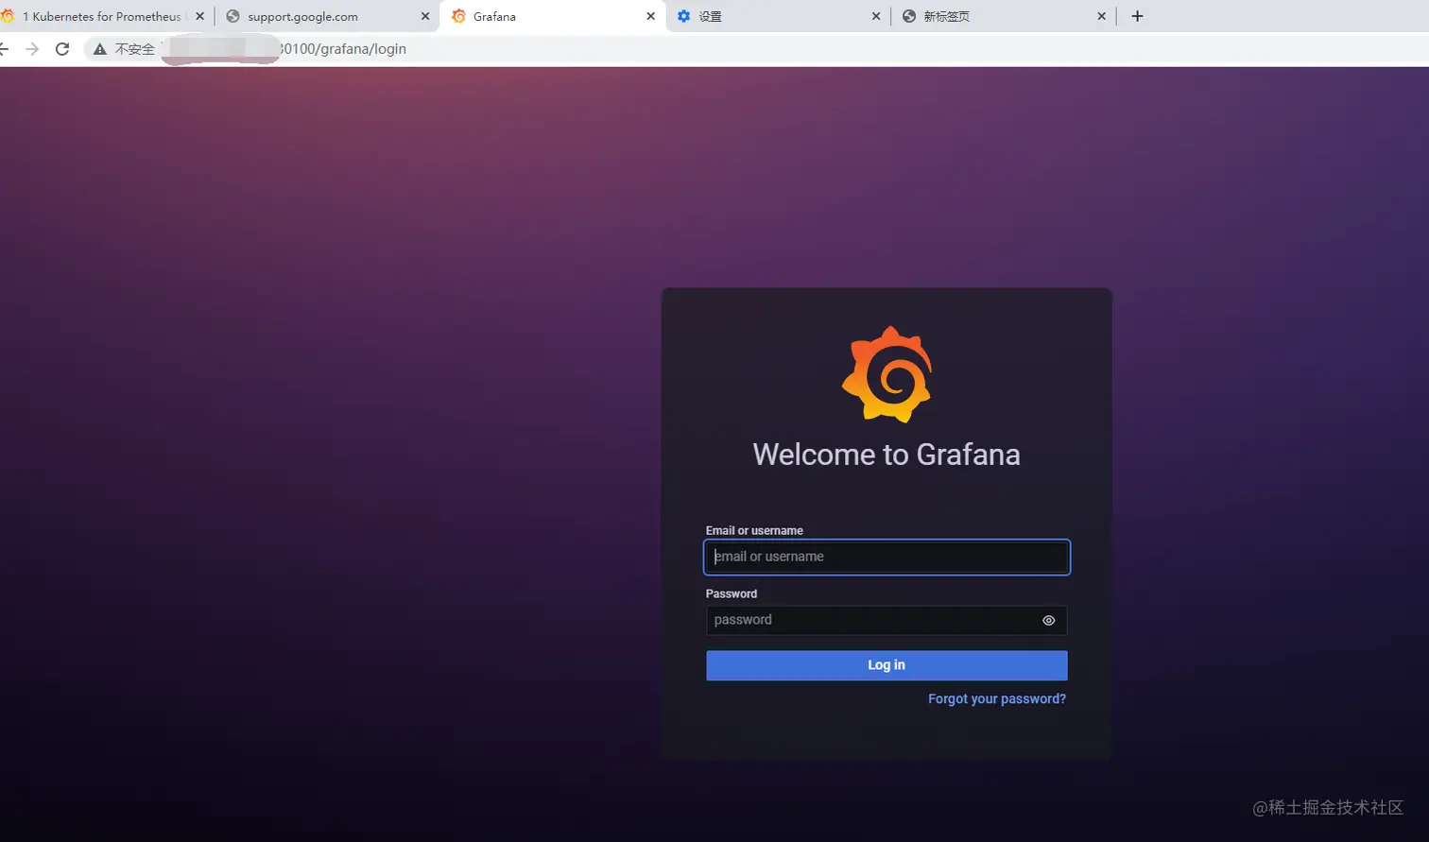Click the gear icon on 设置 tab
Screen dimensions: 1429x842
tap(684, 16)
